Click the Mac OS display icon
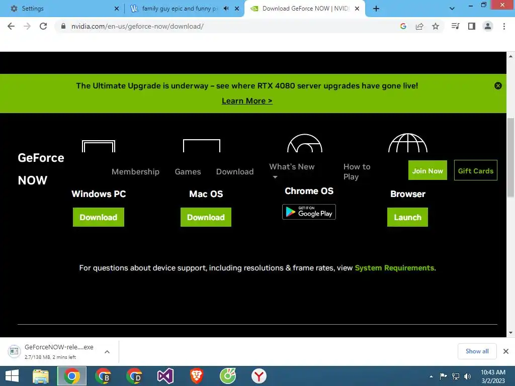This screenshot has height=386, width=515. pos(202,146)
